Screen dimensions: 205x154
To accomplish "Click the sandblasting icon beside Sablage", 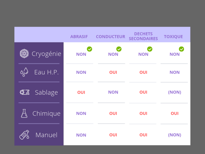I will pos(25,92).
